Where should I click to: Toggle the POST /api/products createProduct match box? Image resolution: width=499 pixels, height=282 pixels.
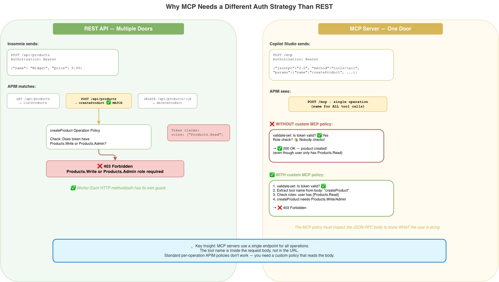99,101
